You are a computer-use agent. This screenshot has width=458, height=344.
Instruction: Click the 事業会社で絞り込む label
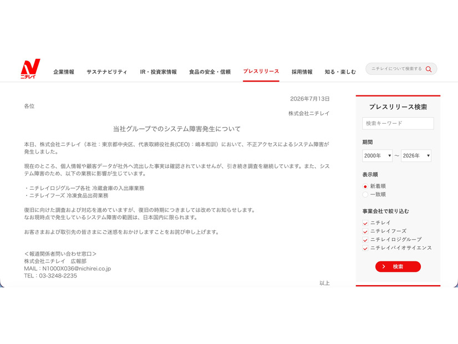(x=385, y=211)
